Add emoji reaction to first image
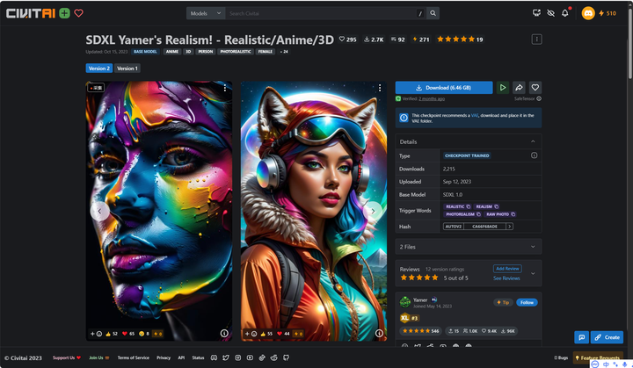This screenshot has width=633, height=368. [x=96, y=334]
